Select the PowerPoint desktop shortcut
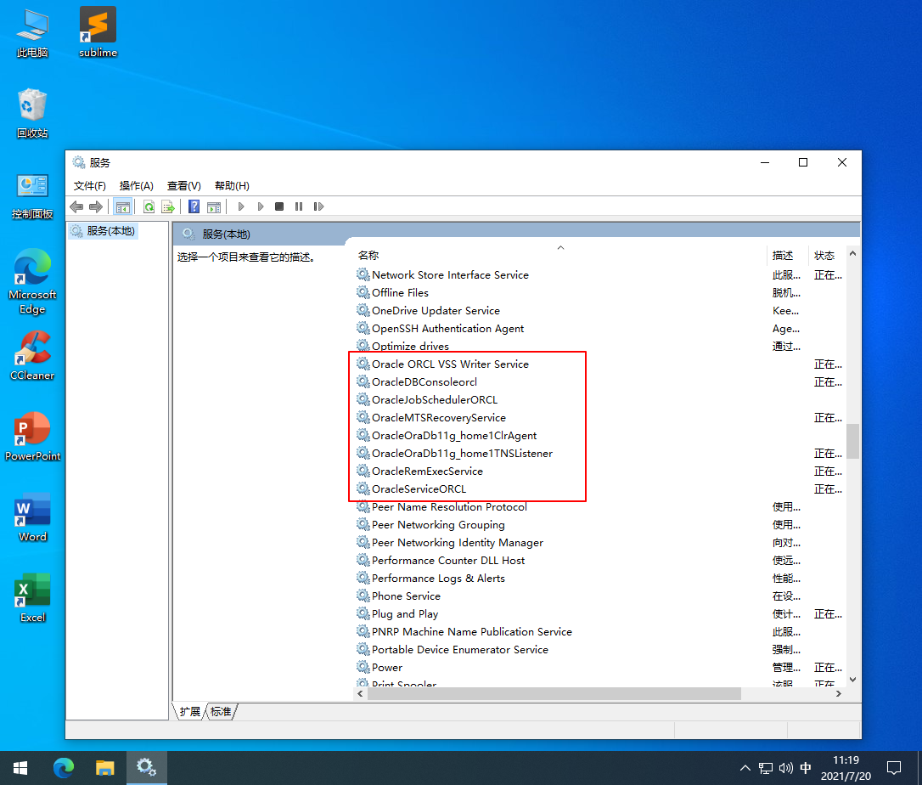 [x=32, y=436]
